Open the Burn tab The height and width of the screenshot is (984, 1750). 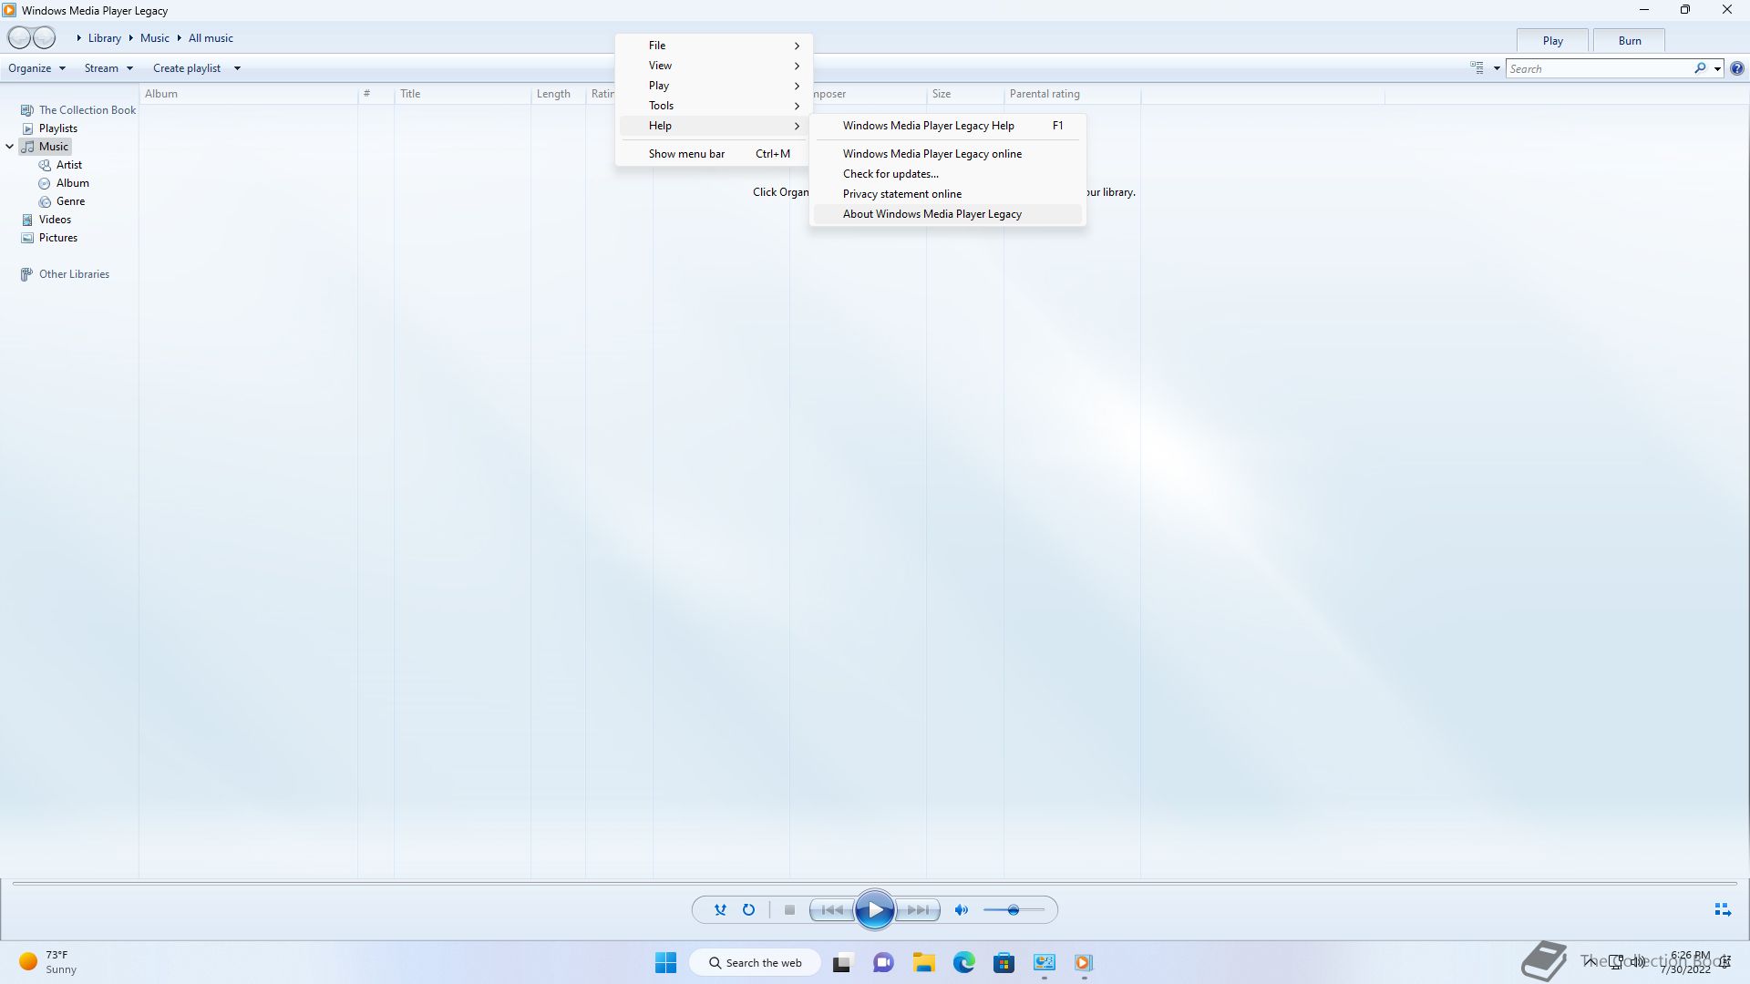[x=1630, y=41]
